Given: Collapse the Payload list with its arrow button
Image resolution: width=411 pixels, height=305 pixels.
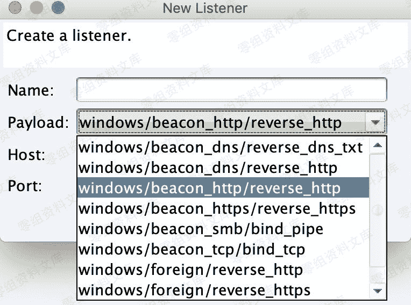Looking at the screenshot, I should pos(375,123).
